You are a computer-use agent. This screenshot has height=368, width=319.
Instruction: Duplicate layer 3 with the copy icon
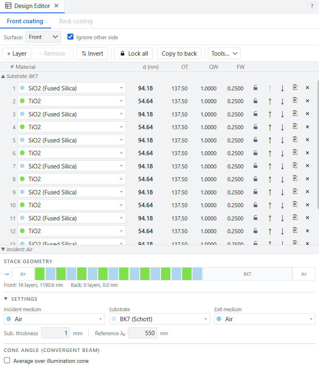(295, 114)
